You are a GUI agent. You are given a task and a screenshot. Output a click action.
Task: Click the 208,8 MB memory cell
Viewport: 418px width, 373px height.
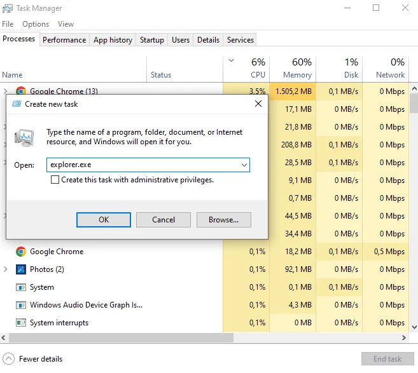(293, 145)
